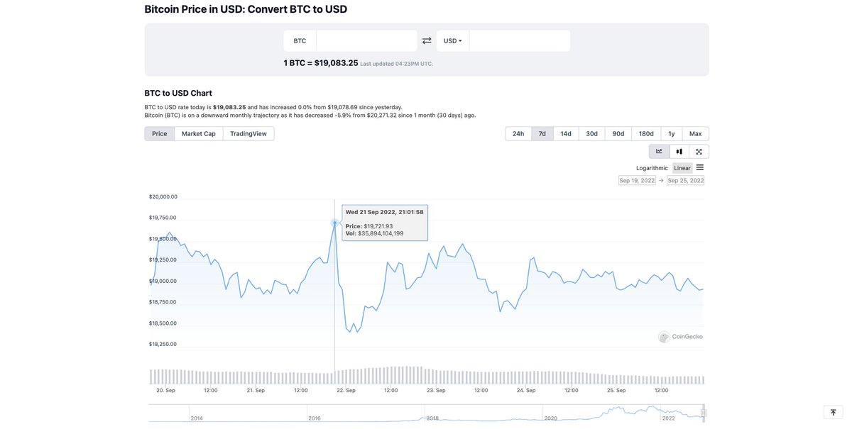The width and height of the screenshot is (852, 429).
Task: Click the 2014 label in chart navigator
Action: (197, 418)
